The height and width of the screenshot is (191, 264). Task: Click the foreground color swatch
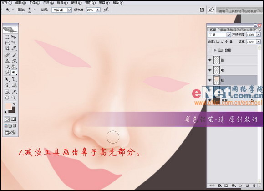coord(8,106)
